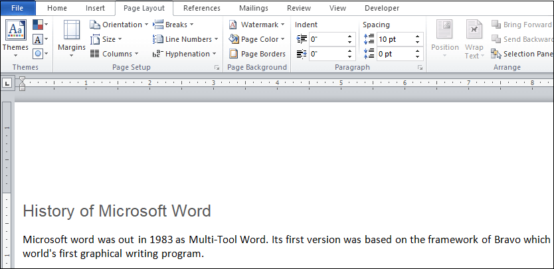Open the Margins menu
Screen dimensions: 554x269
tap(71, 39)
